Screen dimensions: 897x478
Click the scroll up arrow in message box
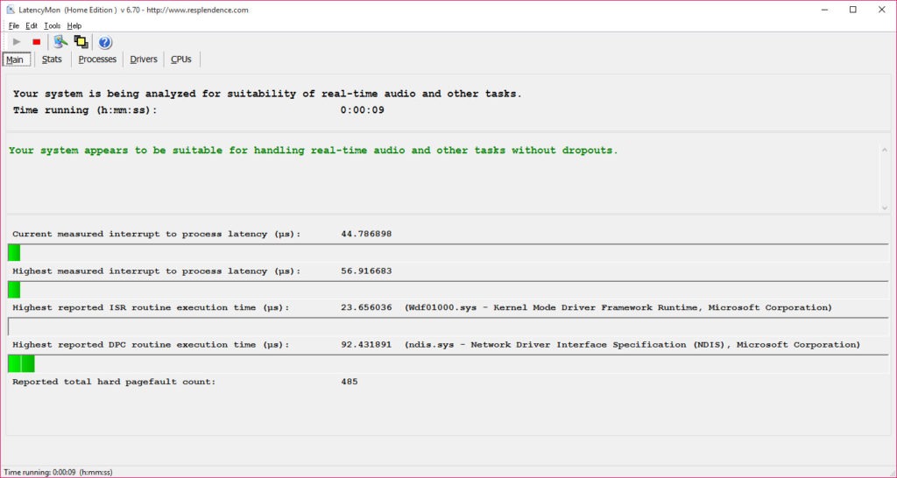[885, 149]
